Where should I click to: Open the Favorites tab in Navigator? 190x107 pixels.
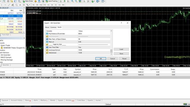6,65
